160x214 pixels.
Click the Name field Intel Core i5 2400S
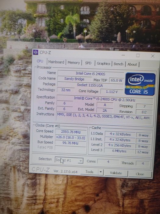pos(91,74)
